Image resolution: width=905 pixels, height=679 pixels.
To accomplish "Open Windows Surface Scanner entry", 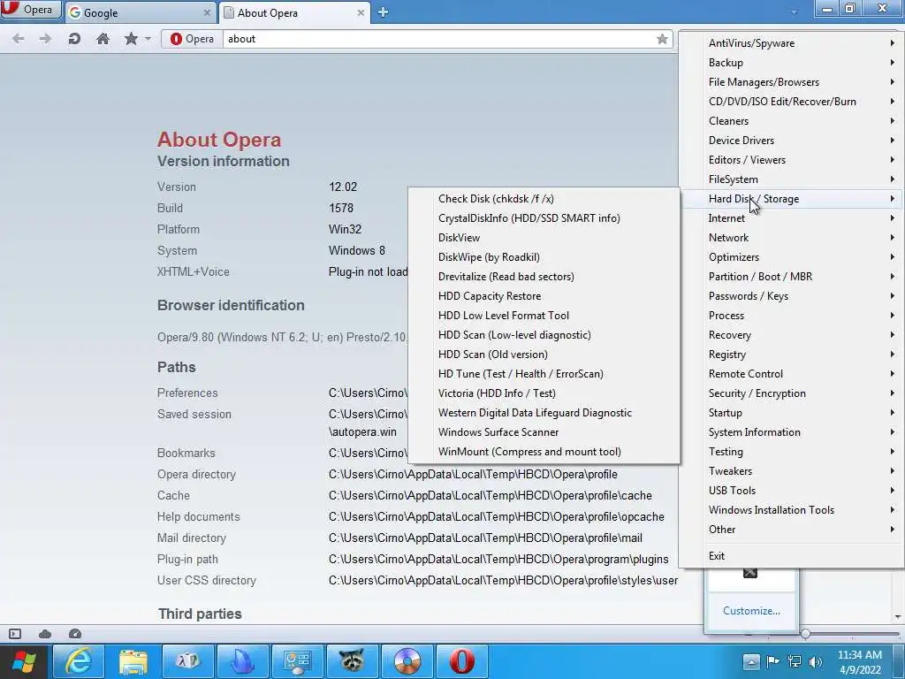I will [544, 432].
